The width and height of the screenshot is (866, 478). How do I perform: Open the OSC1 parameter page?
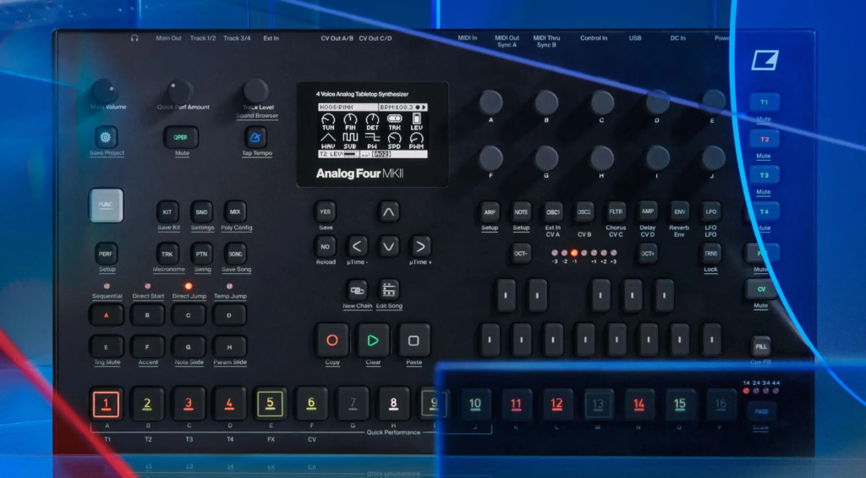pos(553,212)
